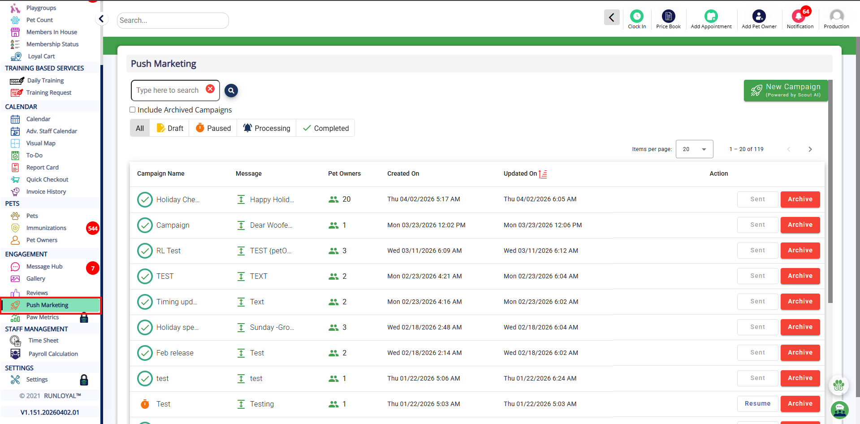Viewport: 860px width, 424px height.
Task: Open the Price Book icon
Action: 668,16
